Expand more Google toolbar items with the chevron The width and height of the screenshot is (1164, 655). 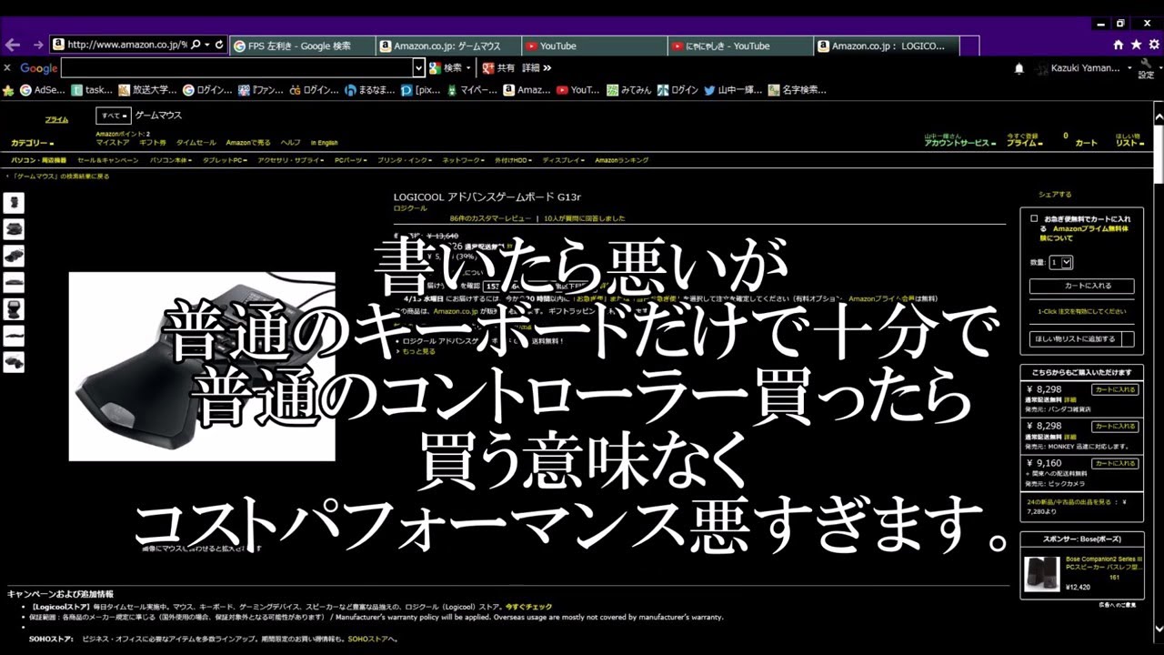point(547,68)
